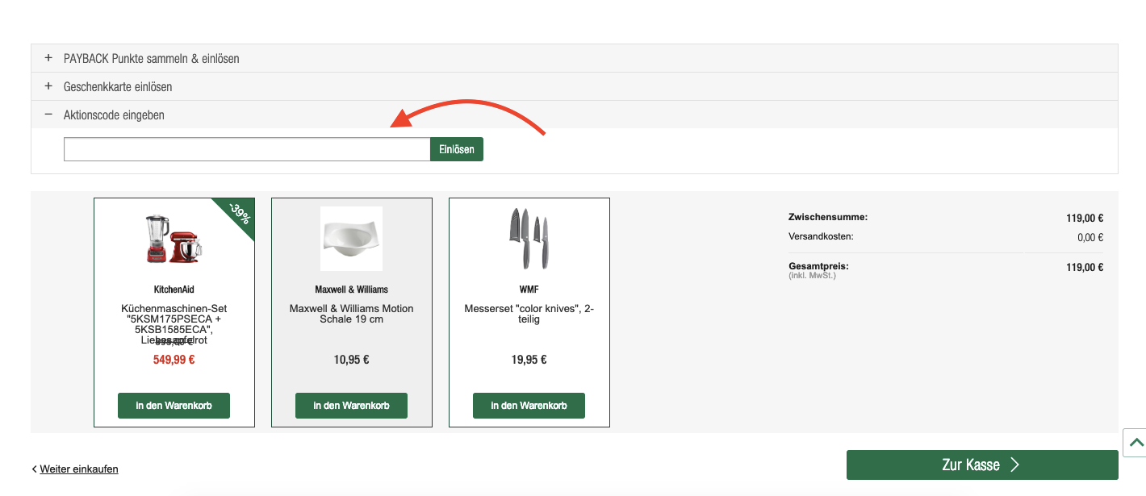Click the WMF brand name
The image size is (1146, 496).
pos(529,290)
